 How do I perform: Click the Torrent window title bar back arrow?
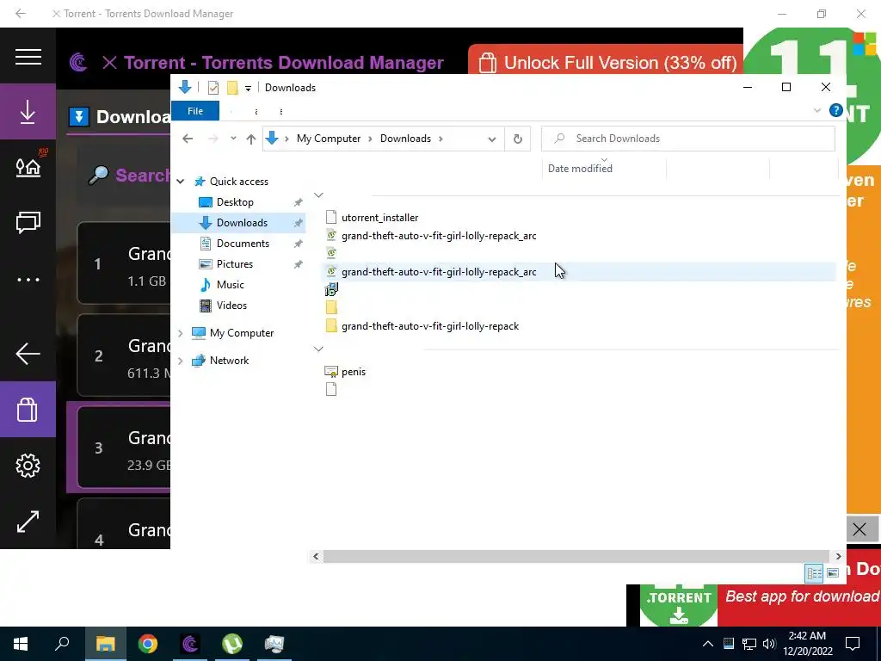[x=21, y=14]
